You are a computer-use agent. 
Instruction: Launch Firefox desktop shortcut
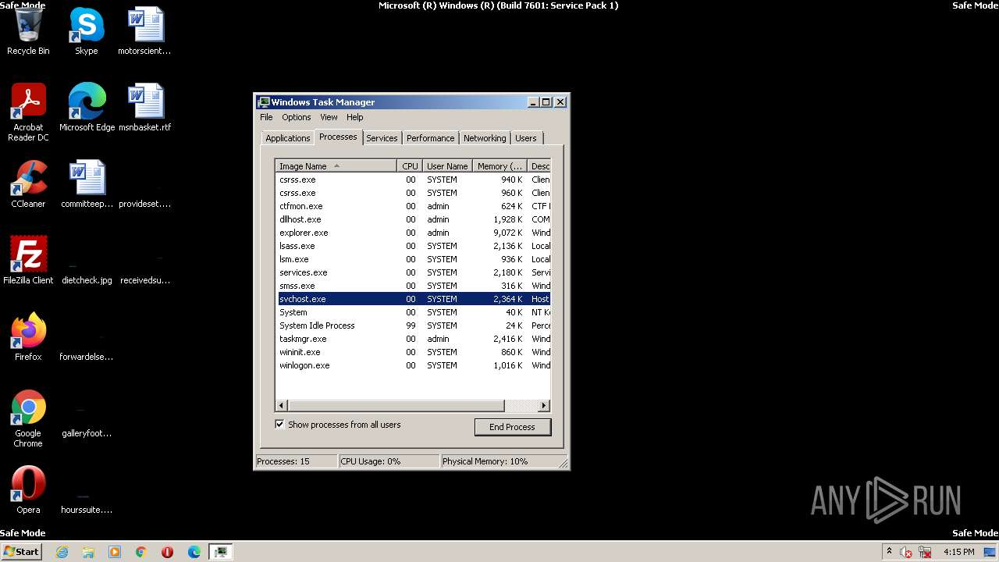(x=28, y=337)
